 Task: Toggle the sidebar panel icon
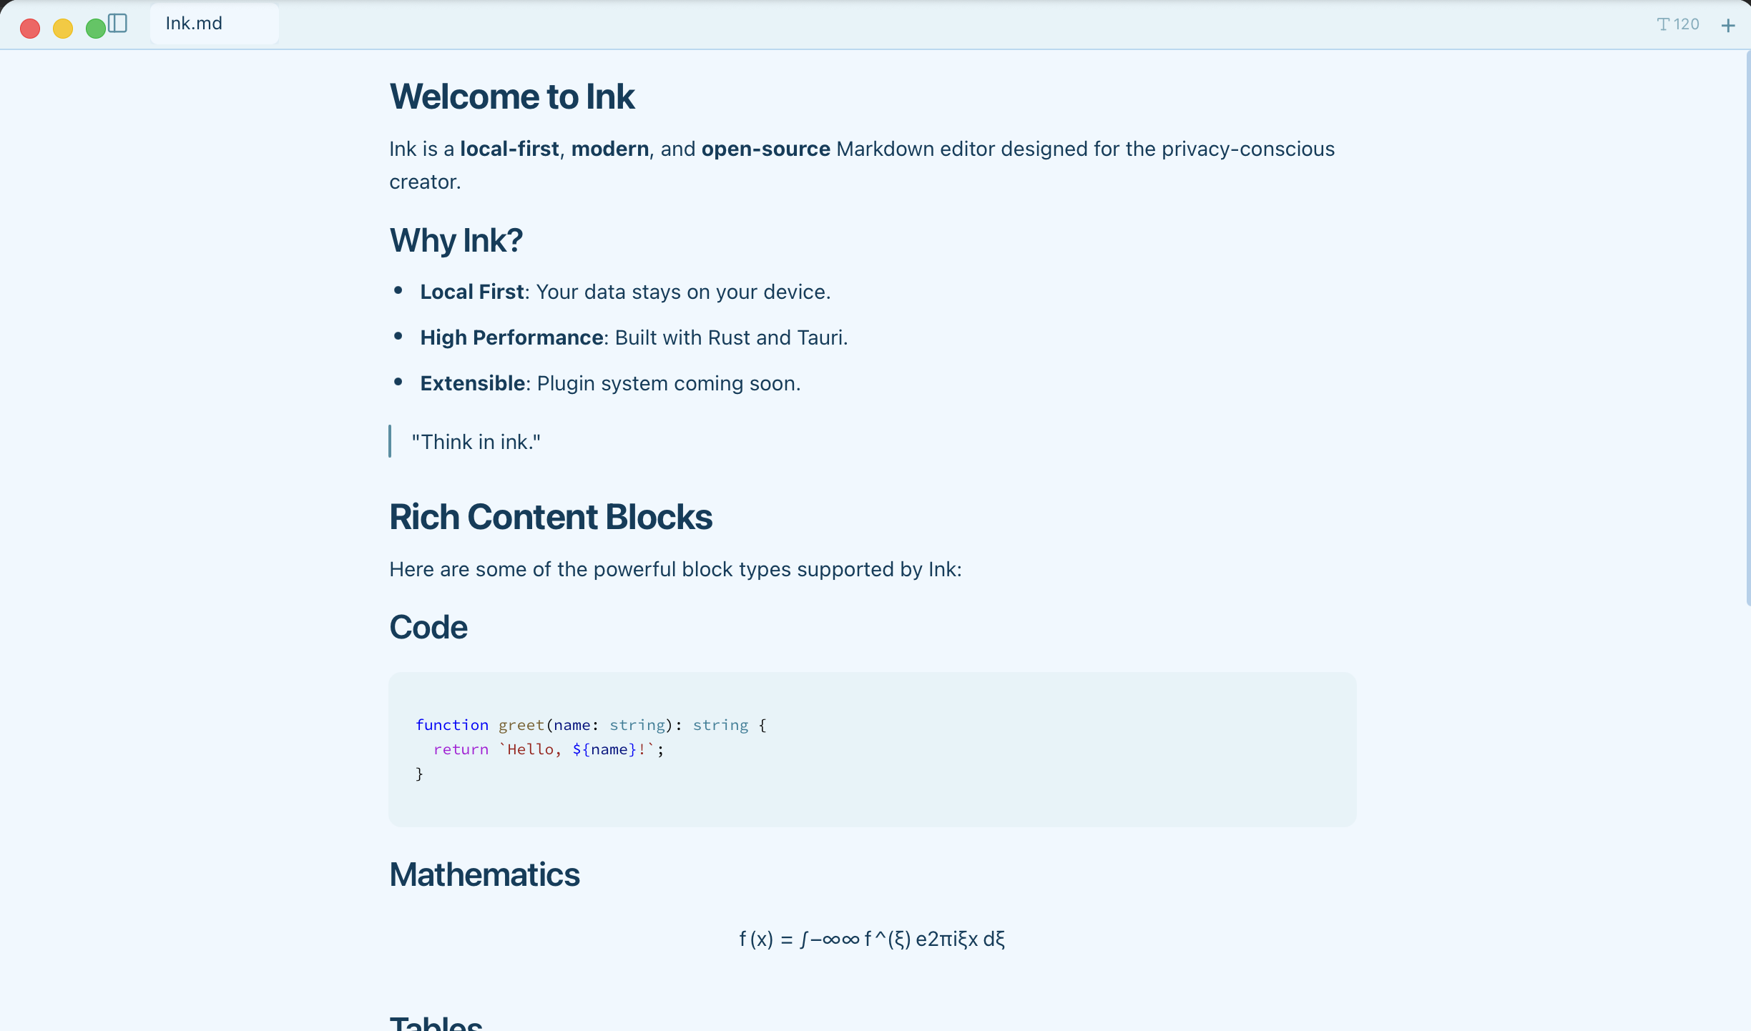pos(118,24)
